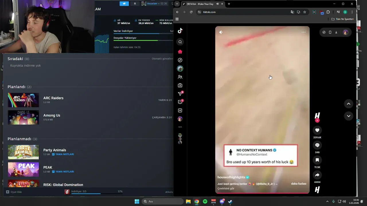367x206 pixels.
Task: Click Chrome translate page icon
Action: (292, 12)
